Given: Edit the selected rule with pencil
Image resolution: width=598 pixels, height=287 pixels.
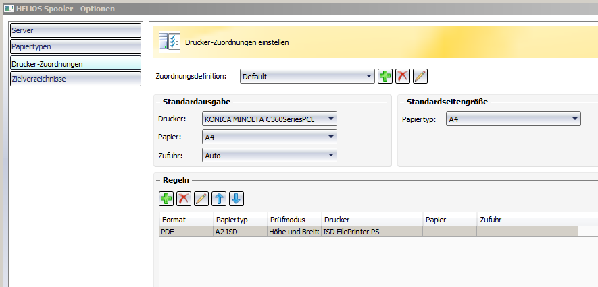Looking at the screenshot, I should (x=201, y=199).
